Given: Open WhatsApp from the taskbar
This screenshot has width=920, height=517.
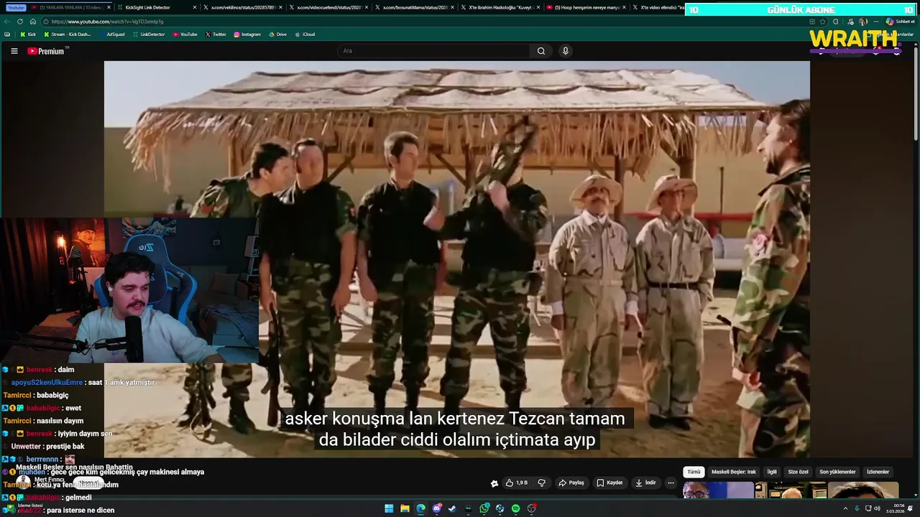Looking at the screenshot, I should tap(484, 508).
